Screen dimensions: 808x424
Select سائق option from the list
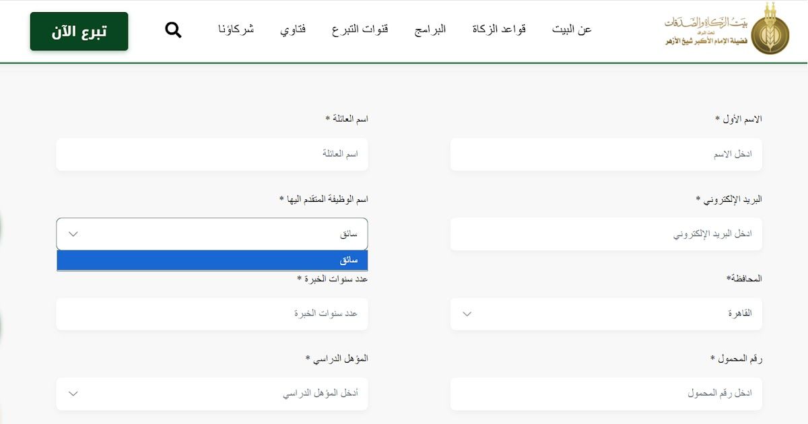[x=212, y=260]
